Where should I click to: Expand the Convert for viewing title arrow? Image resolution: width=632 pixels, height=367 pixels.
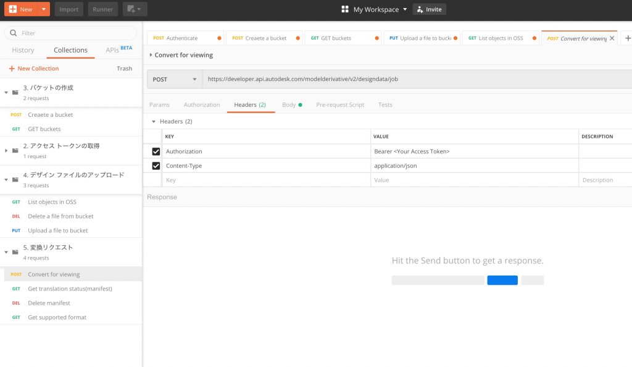151,55
